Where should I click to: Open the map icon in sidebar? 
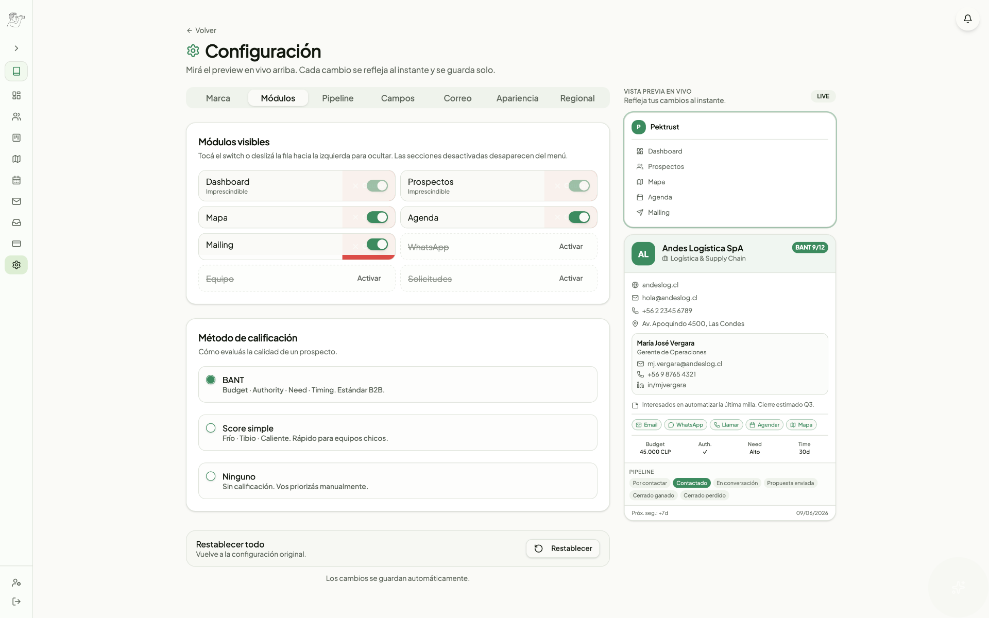tap(16, 159)
